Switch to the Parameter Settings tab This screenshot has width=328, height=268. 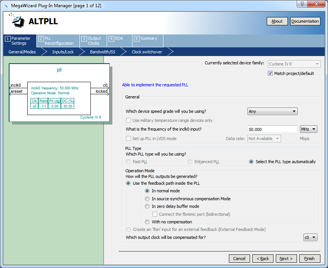20,41
